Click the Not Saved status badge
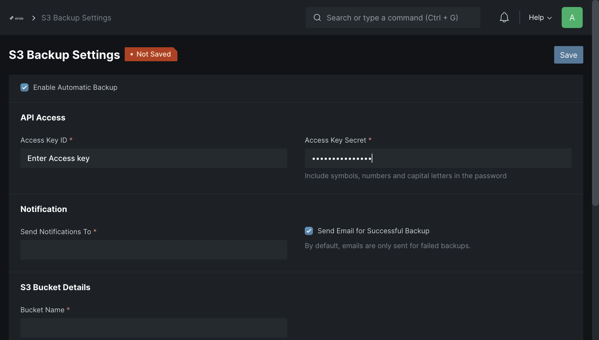 point(151,54)
